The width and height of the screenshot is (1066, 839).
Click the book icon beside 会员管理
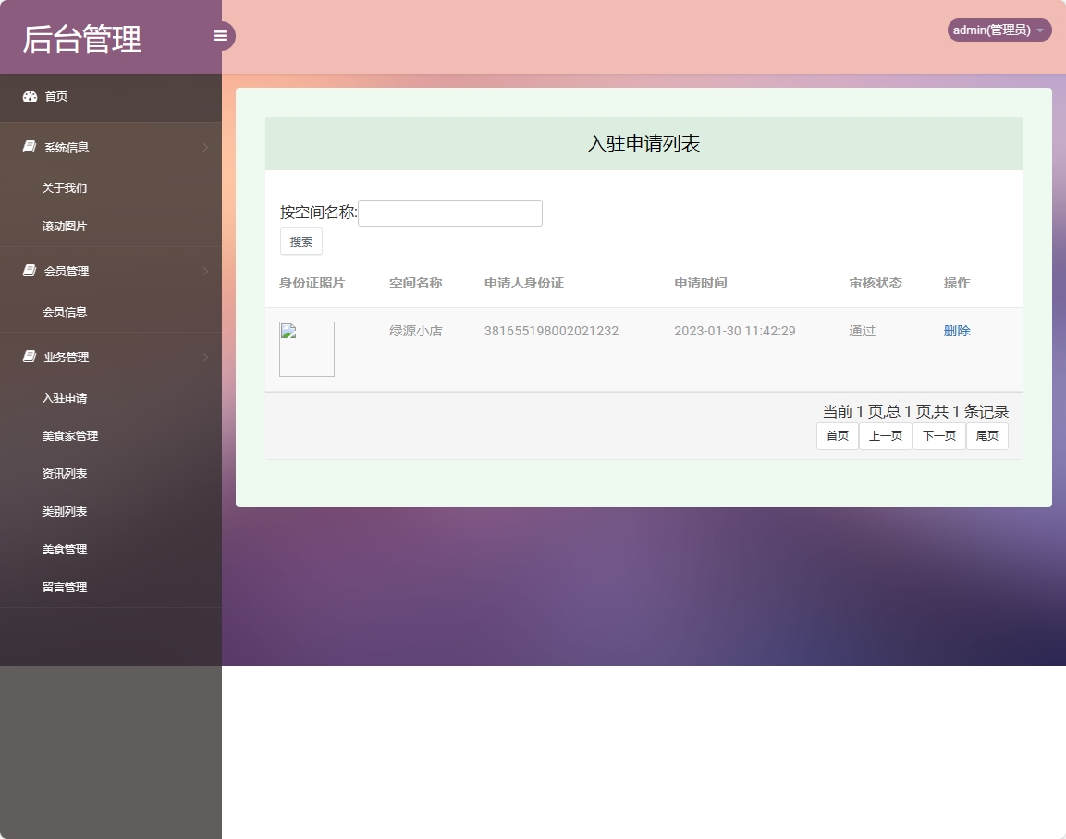(30, 272)
